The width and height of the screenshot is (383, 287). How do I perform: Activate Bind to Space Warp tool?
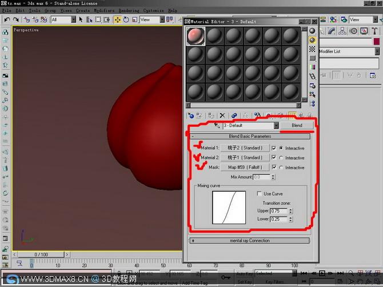pyautogui.click(x=44, y=19)
